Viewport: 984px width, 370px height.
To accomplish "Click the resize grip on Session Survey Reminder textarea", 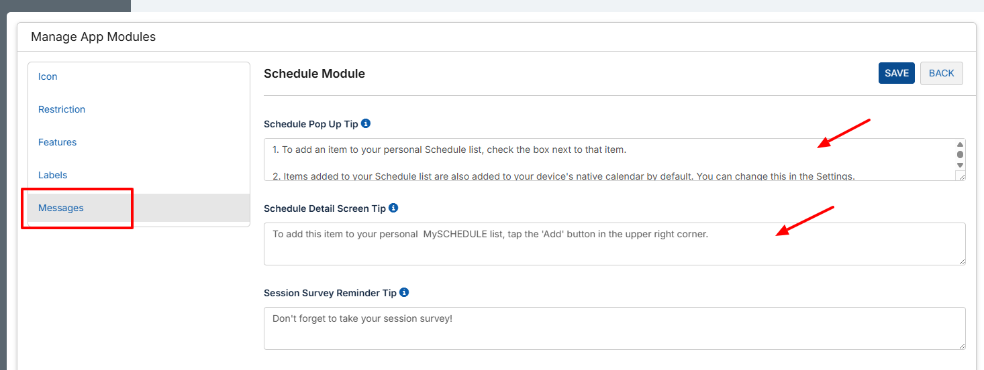I will [x=961, y=345].
